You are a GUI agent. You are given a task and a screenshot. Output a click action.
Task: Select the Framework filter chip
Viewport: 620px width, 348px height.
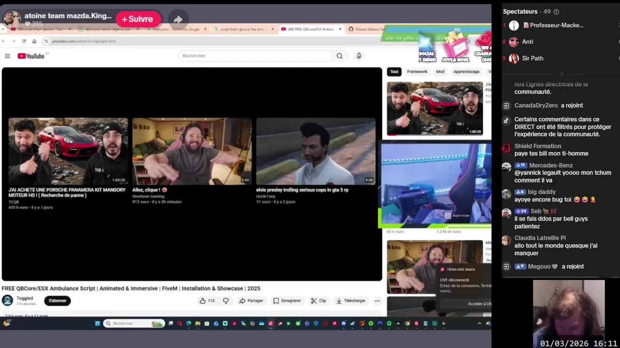pyautogui.click(x=417, y=72)
